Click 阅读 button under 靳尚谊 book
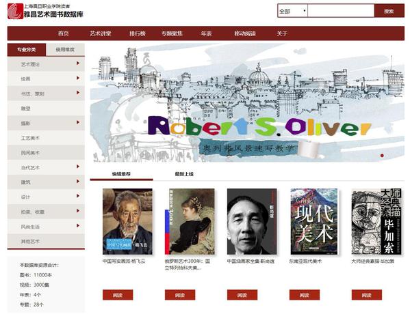This screenshot has width=410, height=314. (242, 295)
